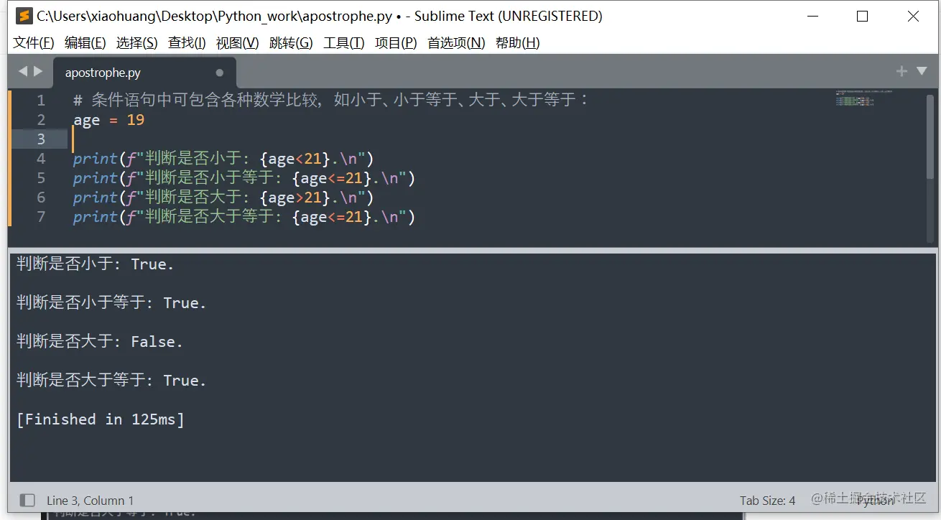Screen dimensions: 941x520
Task: Select the apostrophe.py tab
Action: pyautogui.click(x=144, y=73)
